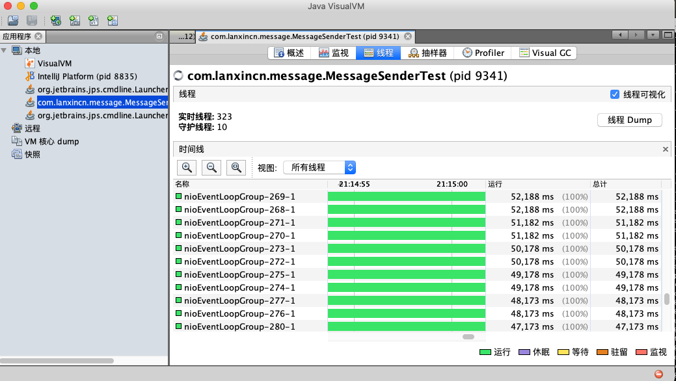Select thread nioEventLoopGroup-269-1
676x381 pixels.
pos(239,196)
